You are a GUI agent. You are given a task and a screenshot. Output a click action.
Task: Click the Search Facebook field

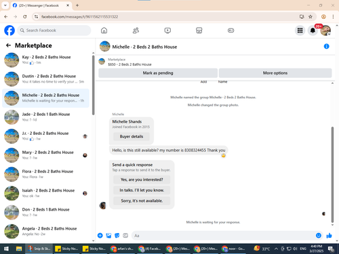(x=54, y=30)
